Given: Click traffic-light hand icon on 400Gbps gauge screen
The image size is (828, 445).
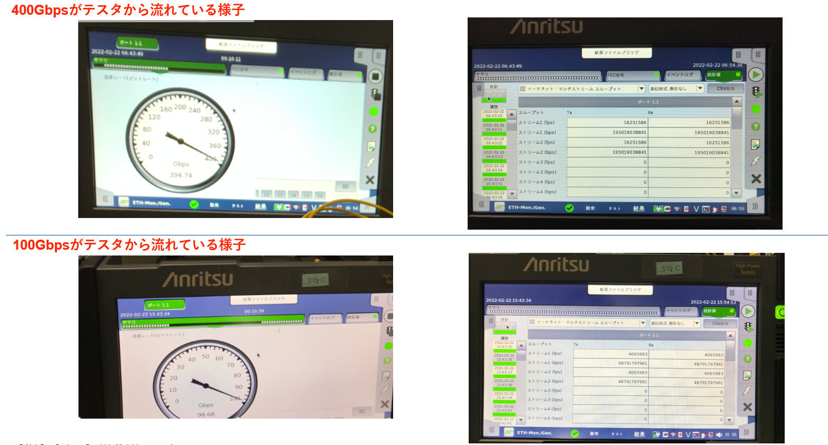Looking at the screenshot, I should pos(376,94).
